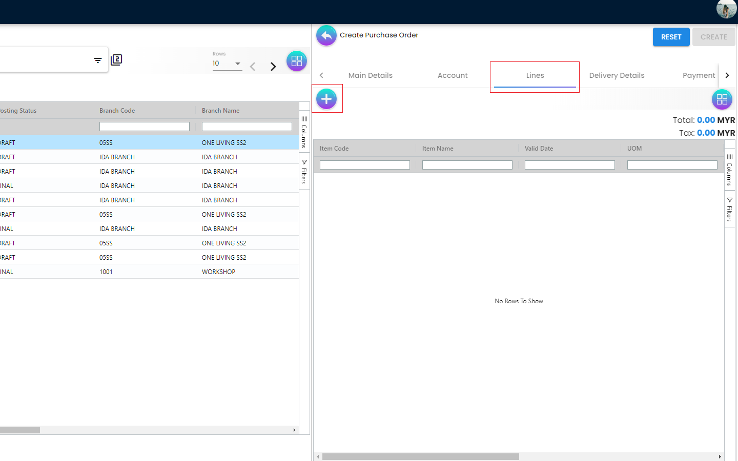Go to next page of listing
The image size is (738, 461).
coord(273,67)
